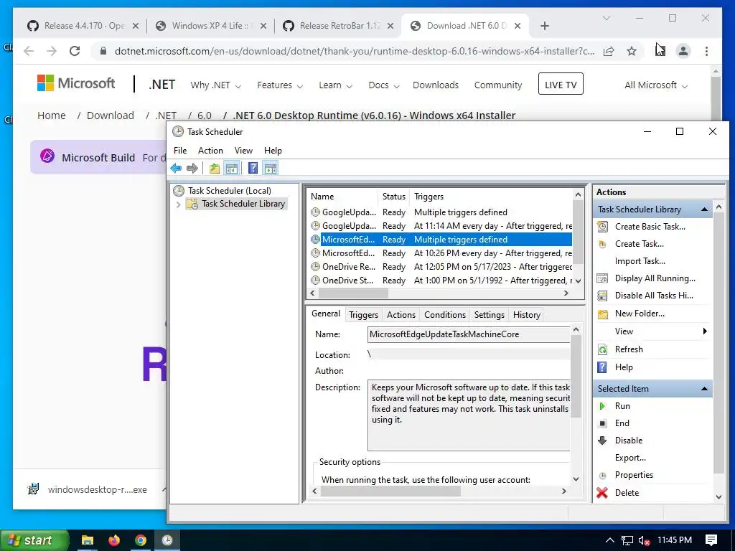Open the All Microsoft dropdown

(x=656, y=85)
